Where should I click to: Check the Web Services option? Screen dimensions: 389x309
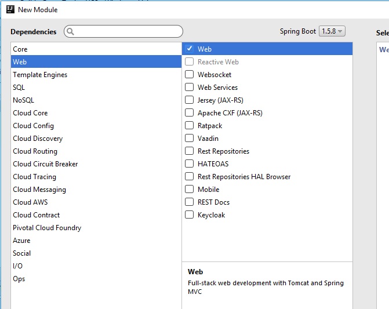click(x=190, y=87)
